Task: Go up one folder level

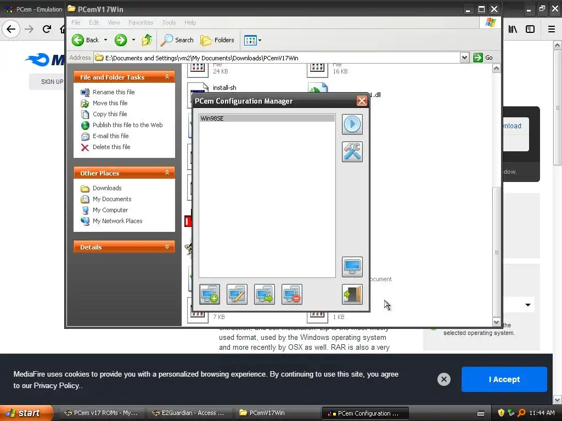Action: (x=147, y=40)
